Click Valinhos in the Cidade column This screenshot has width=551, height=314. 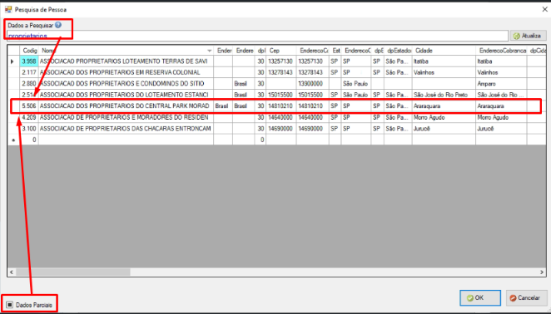(444, 72)
